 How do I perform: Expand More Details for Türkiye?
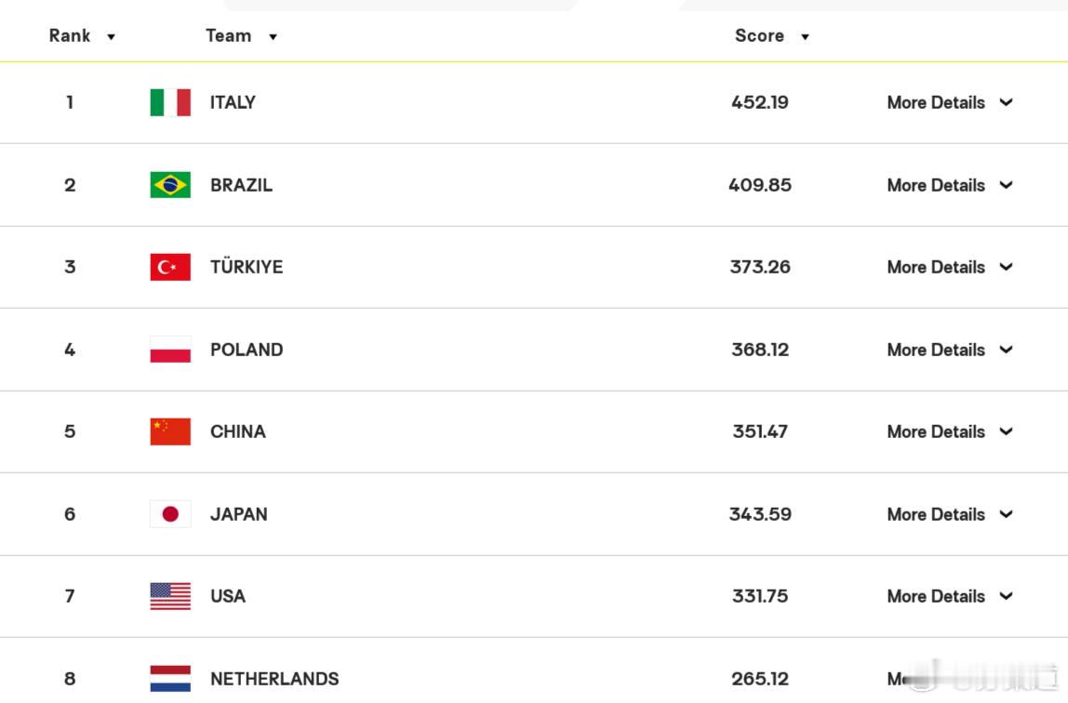pyautogui.click(x=950, y=268)
